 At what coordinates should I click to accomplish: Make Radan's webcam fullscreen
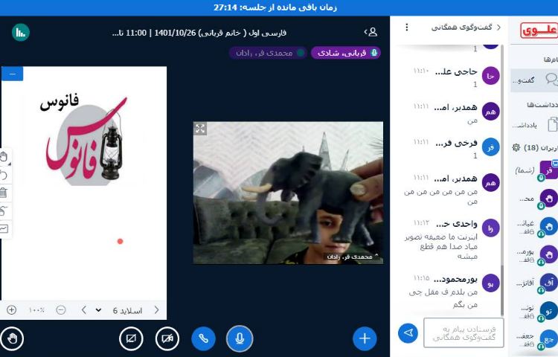[x=200, y=129]
